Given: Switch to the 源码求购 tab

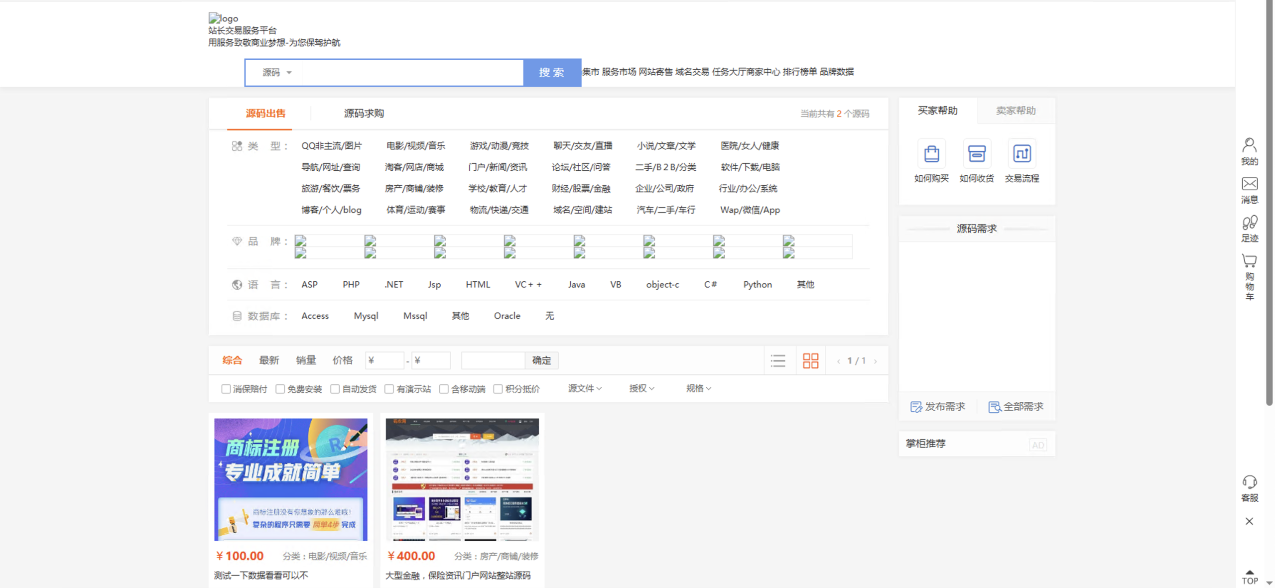Looking at the screenshot, I should 364,114.
